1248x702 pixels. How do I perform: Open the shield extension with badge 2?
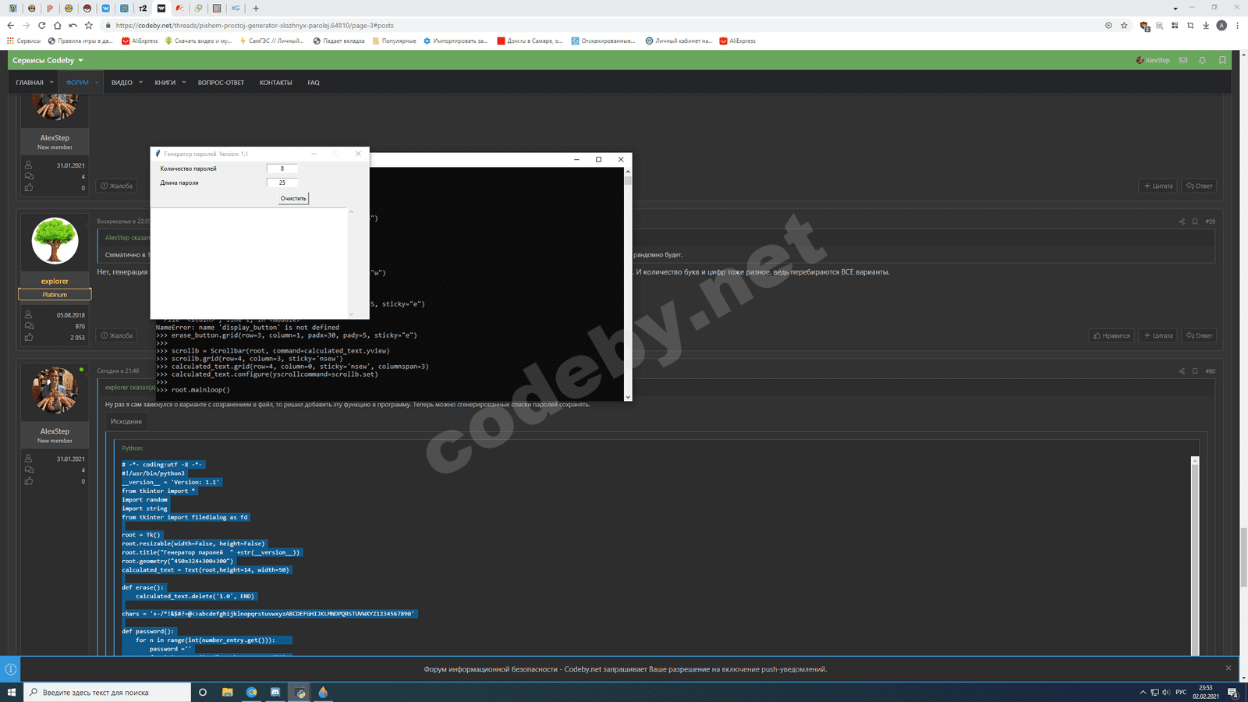point(1144,26)
